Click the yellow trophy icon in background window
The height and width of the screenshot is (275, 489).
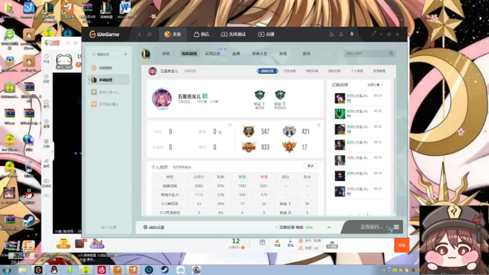click(63, 243)
